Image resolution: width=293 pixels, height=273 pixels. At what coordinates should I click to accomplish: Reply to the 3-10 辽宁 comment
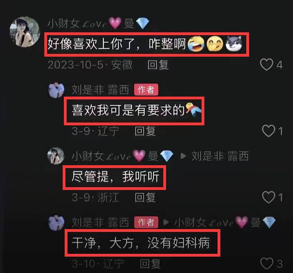pos(150,264)
